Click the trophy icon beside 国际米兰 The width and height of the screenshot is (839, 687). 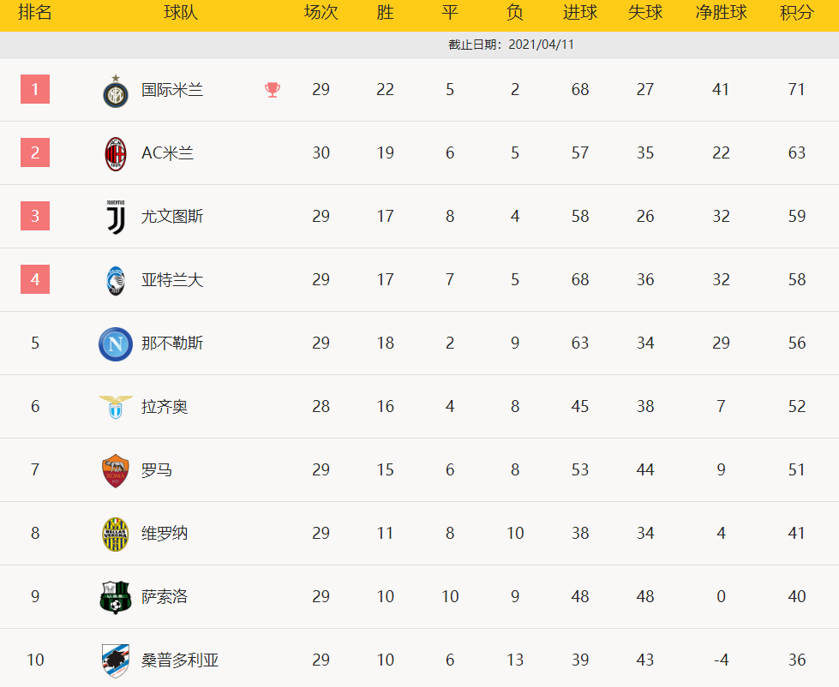click(x=273, y=90)
